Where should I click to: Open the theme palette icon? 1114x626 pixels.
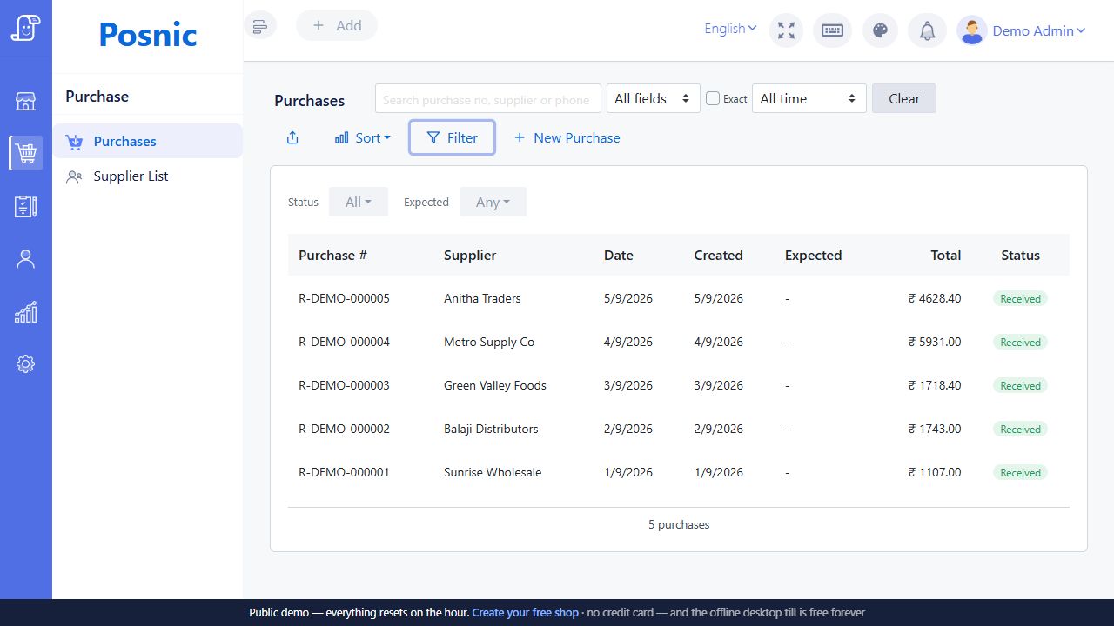click(x=880, y=30)
